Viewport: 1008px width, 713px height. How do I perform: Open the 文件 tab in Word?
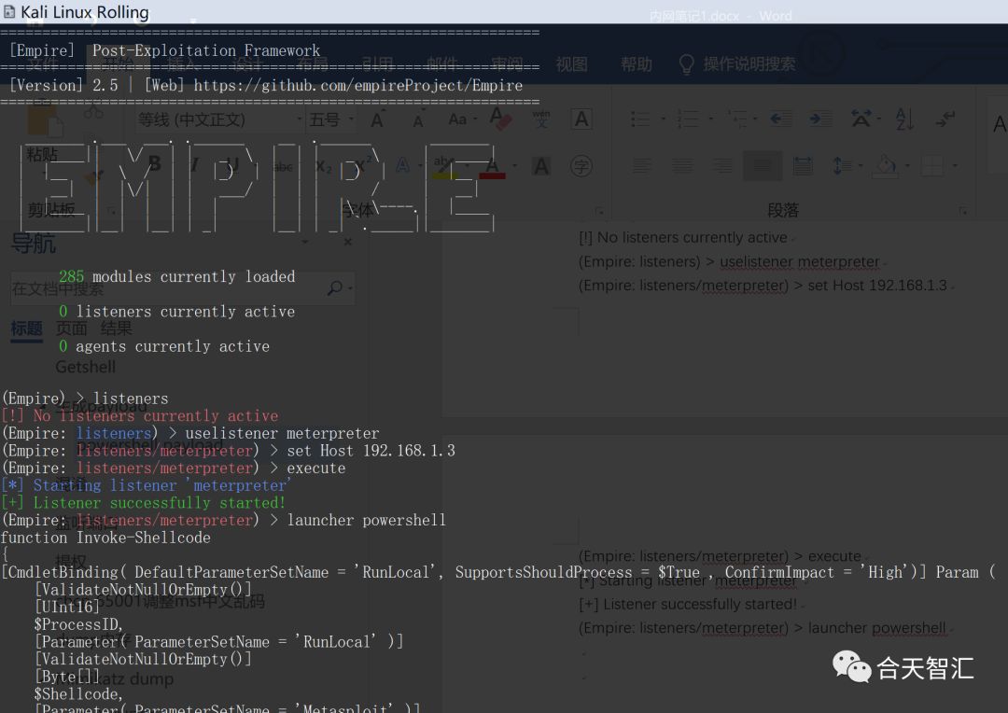[x=42, y=63]
